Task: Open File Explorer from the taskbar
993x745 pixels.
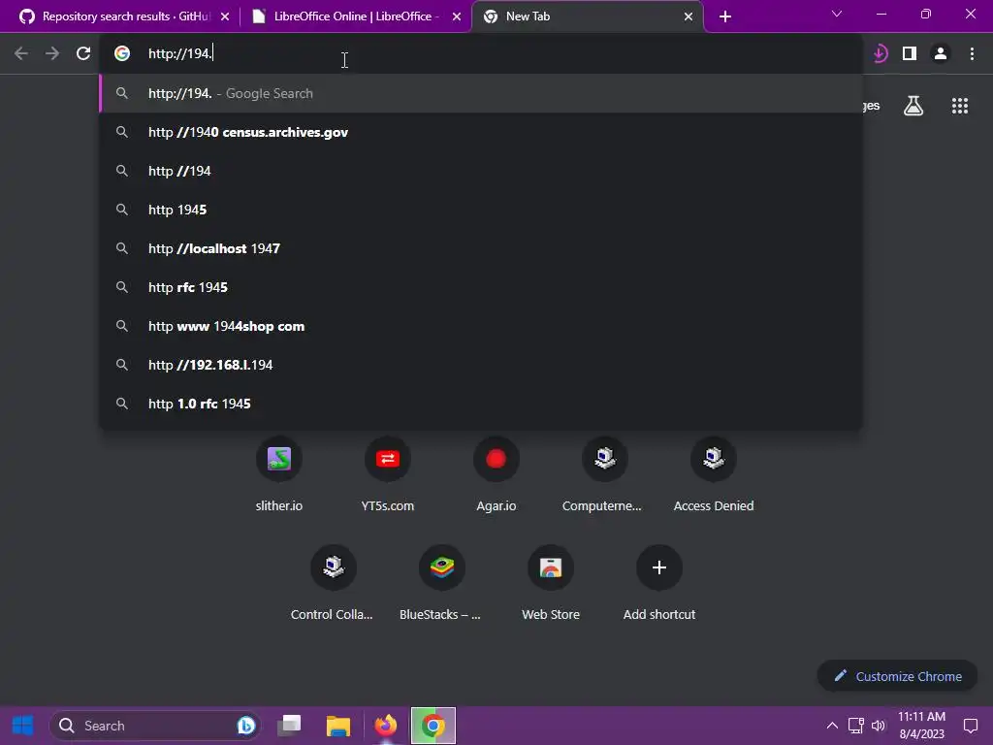Action: pos(338,726)
